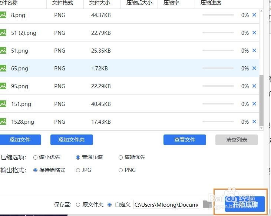
Task: Select the 51.png file name
Action: click(20, 51)
